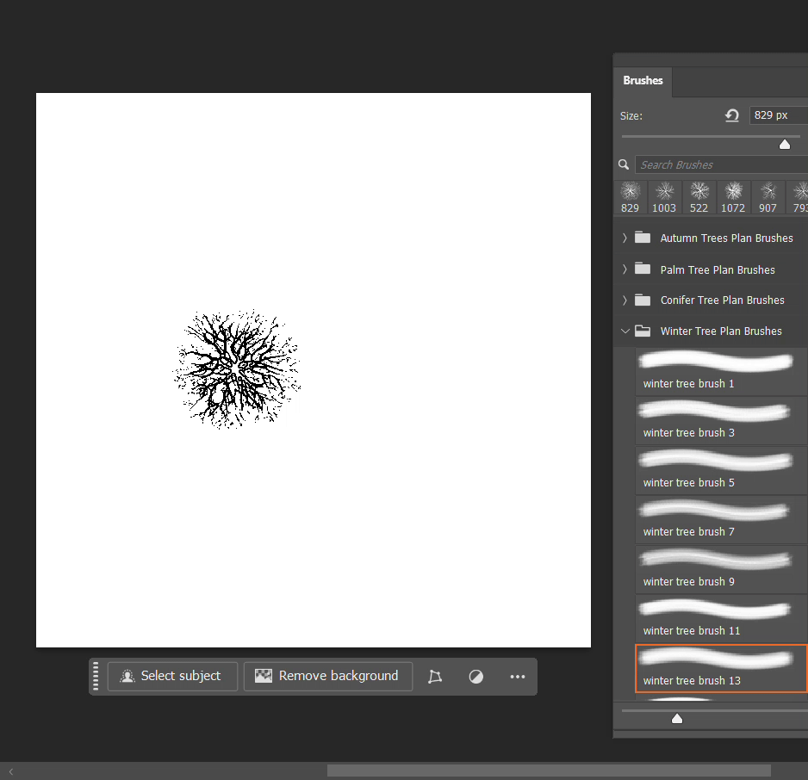Select the recent brush preset labeled 522

(x=699, y=197)
